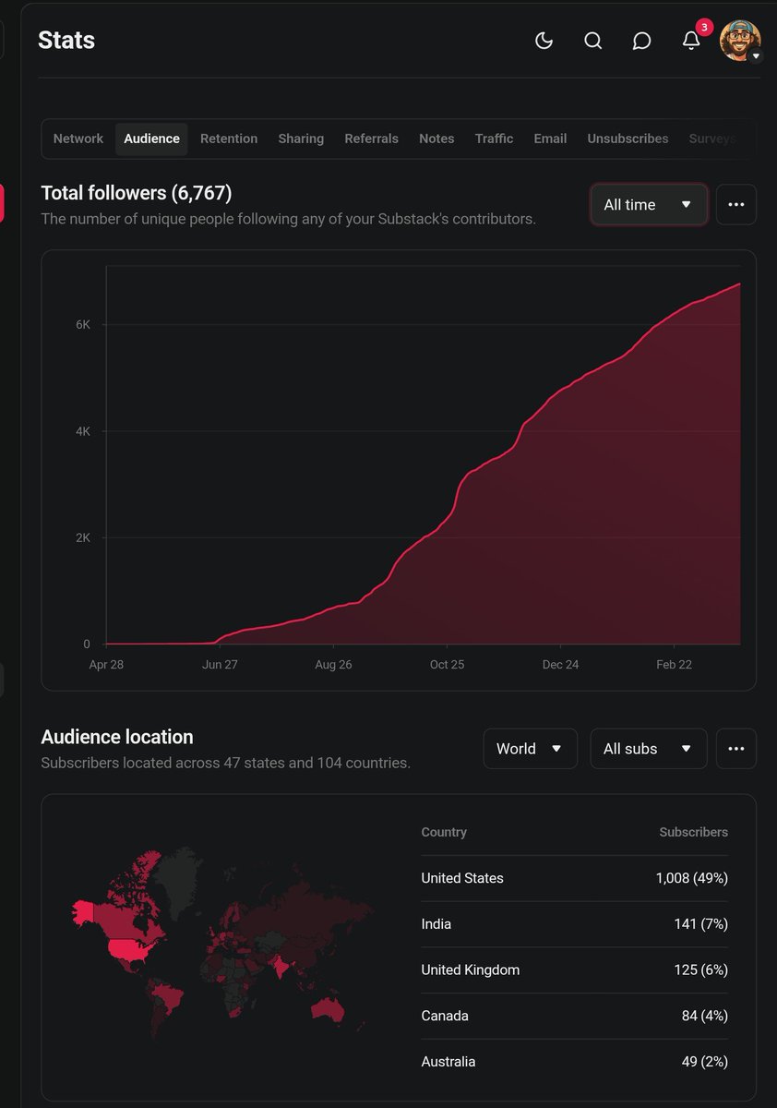Image resolution: width=777 pixels, height=1108 pixels.
Task: Toggle dark mode moon icon
Action: (x=544, y=41)
